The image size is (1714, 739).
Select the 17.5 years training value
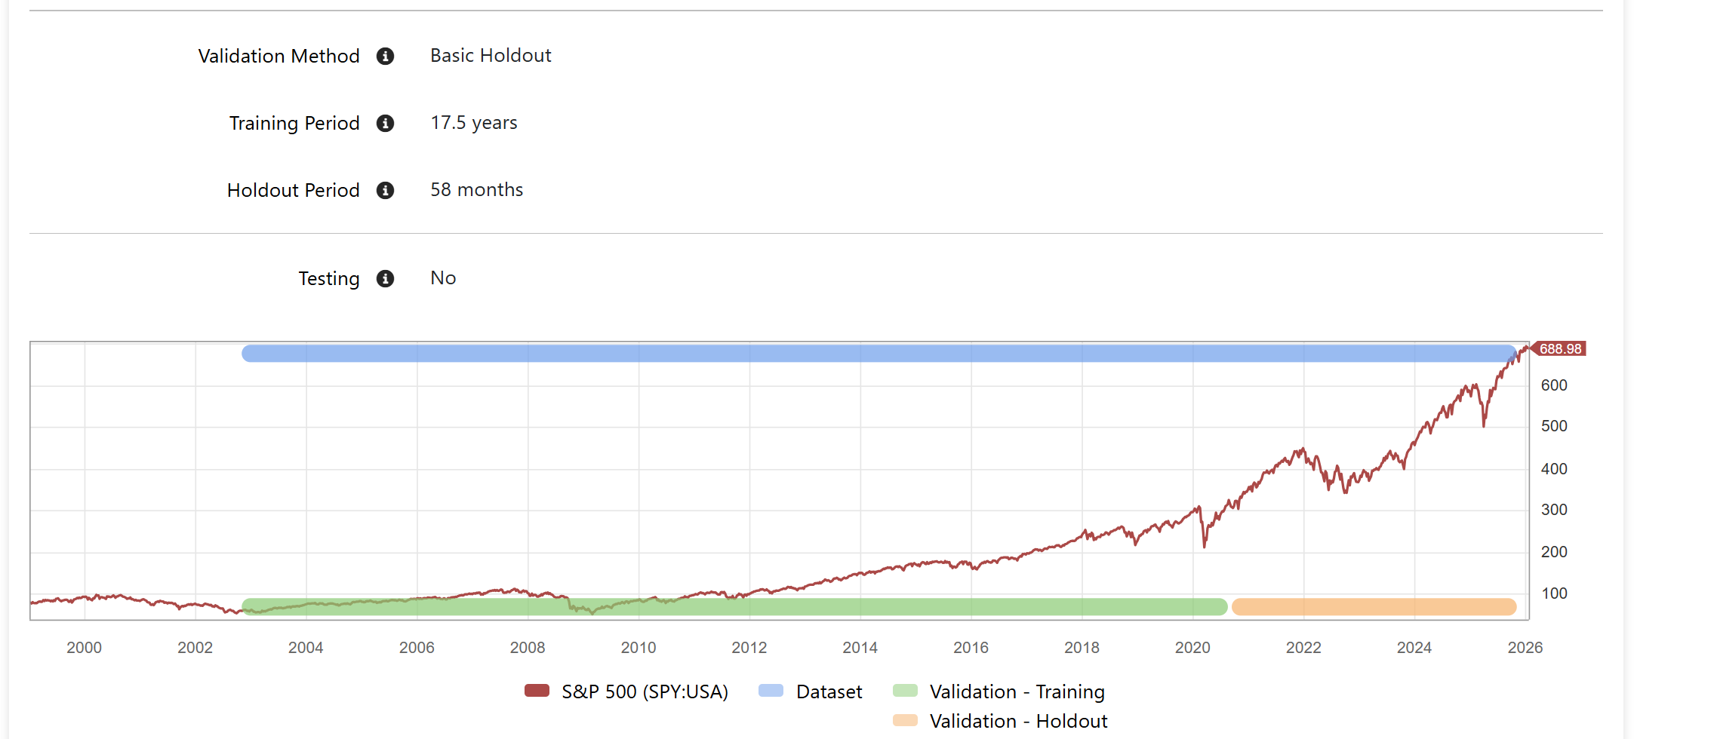tap(473, 123)
